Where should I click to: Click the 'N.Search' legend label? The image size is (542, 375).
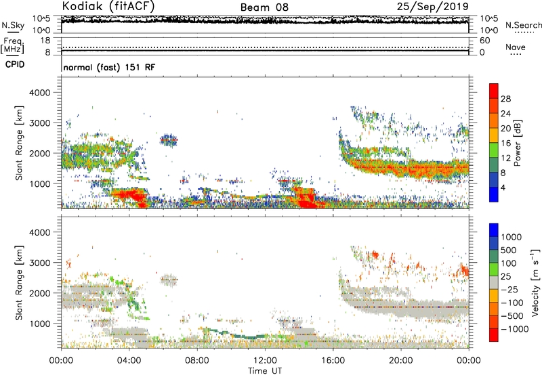click(x=523, y=25)
